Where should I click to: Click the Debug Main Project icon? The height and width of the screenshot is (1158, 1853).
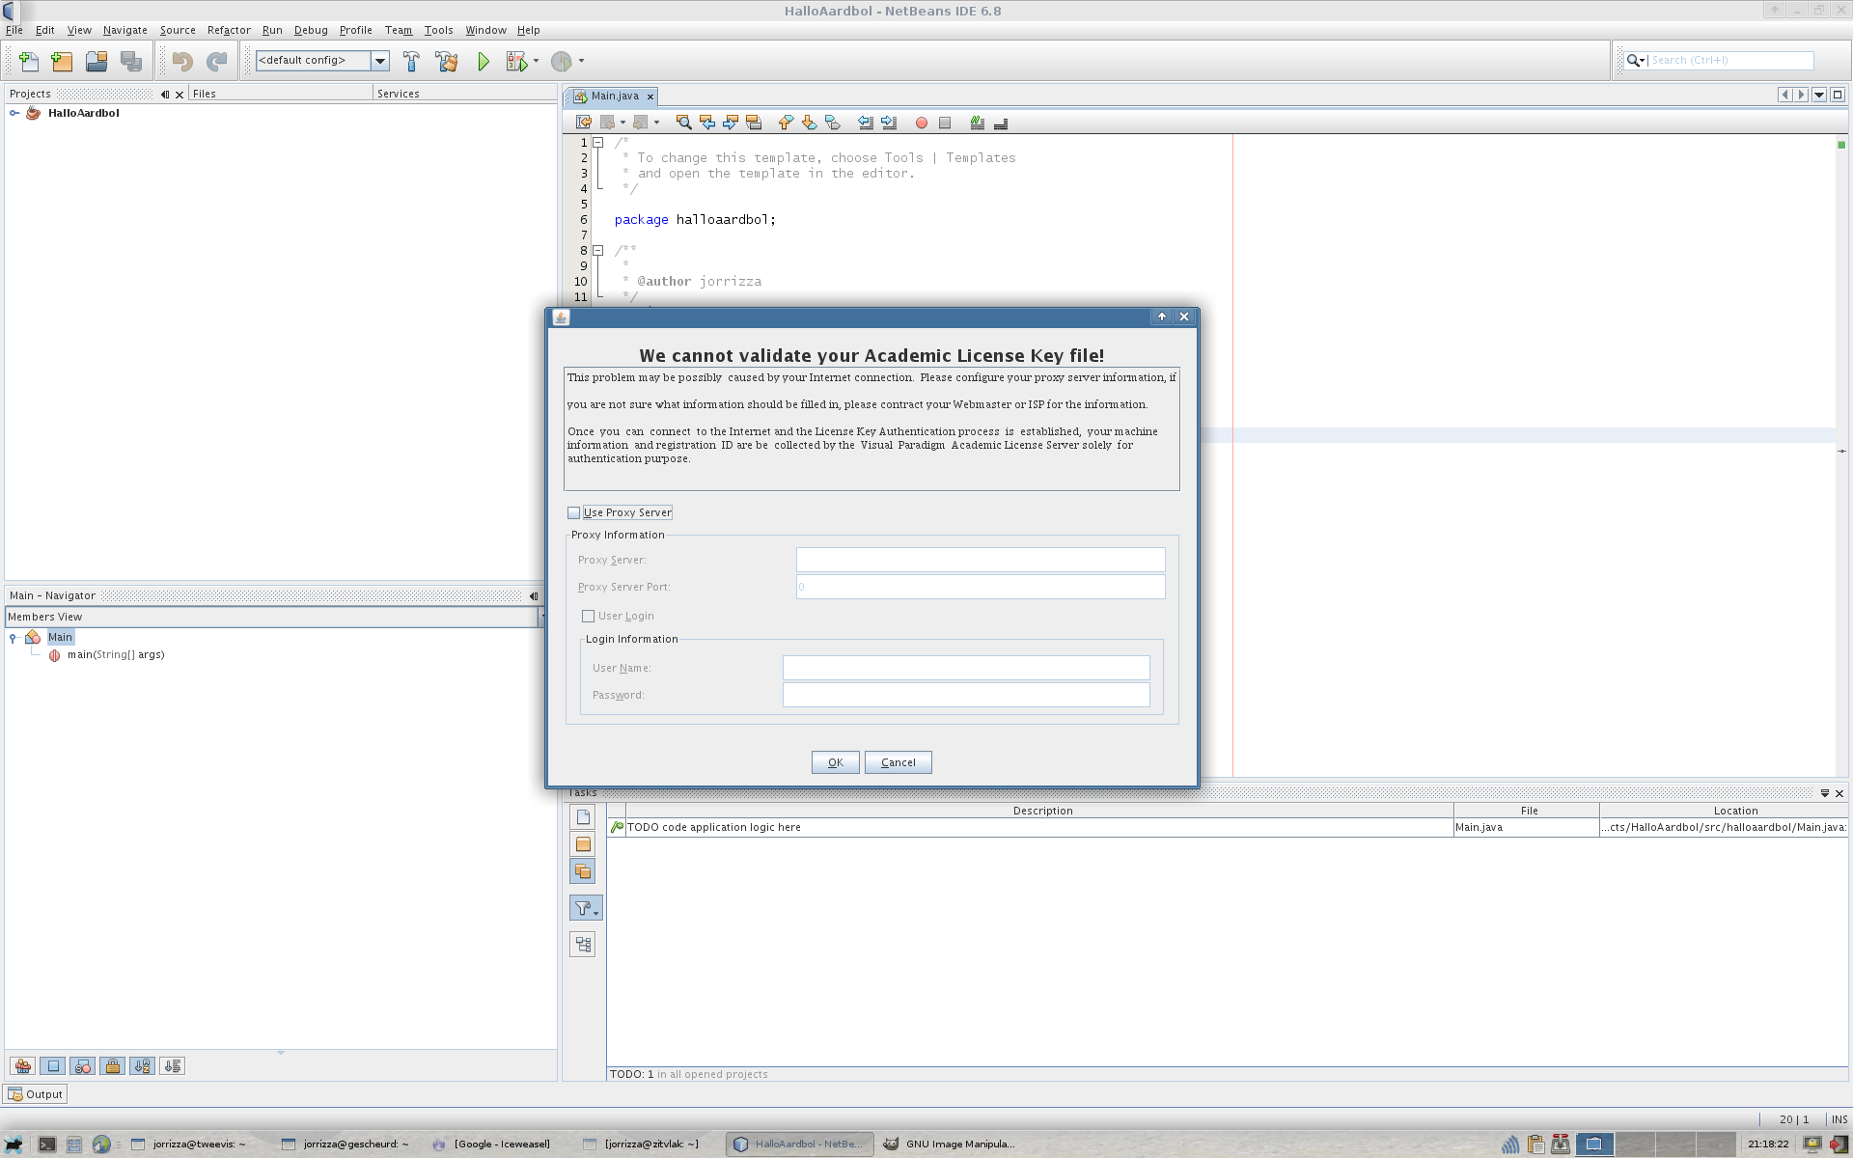[x=516, y=62]
